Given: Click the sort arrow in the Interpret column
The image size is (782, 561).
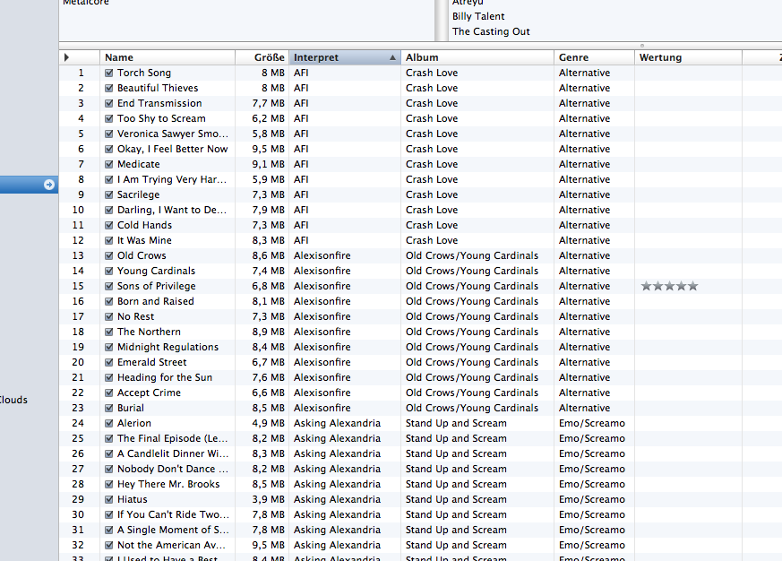Looking at the screenshot, I should point(392,58).
